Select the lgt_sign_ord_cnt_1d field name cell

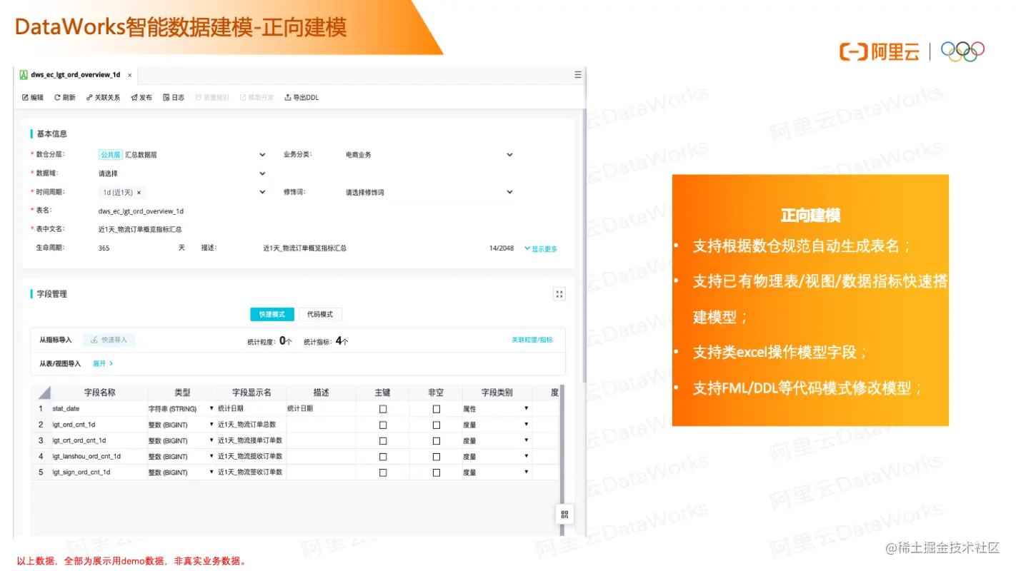99,473
